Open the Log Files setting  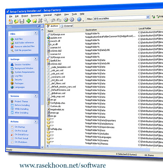pyautogui.click(x=18, y=76)
